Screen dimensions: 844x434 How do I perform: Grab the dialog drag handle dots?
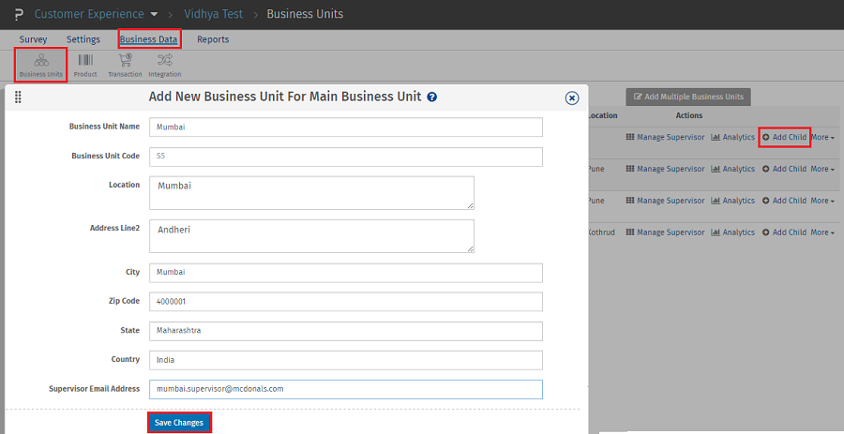click(x=18, y=97)
